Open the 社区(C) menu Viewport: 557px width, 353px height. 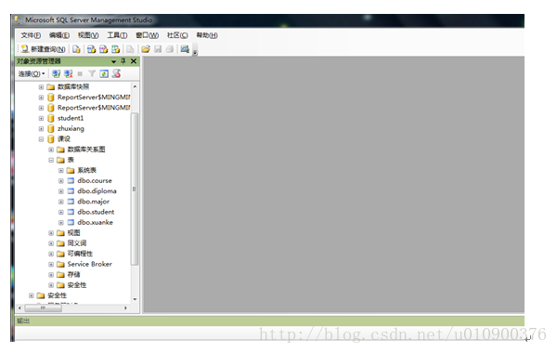177,35
